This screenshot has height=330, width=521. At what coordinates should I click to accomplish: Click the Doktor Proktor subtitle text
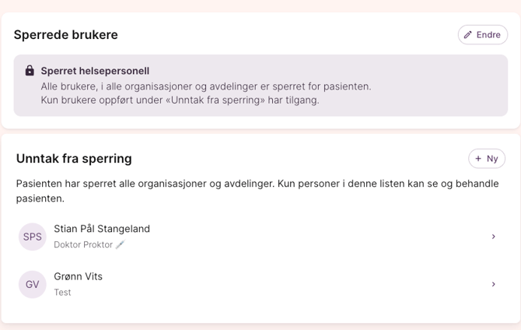[x=83, y=244]
